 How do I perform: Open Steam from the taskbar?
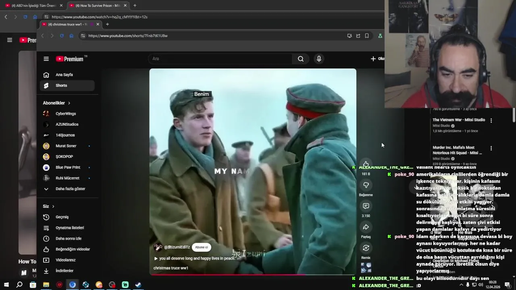[x=138, y=285]
